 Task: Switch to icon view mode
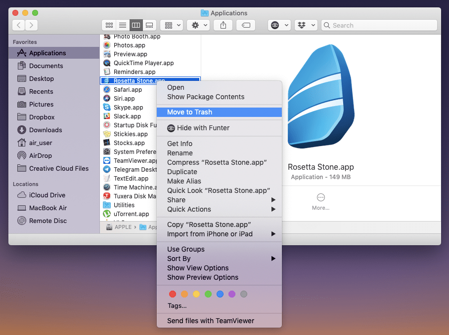pyautogui.click(x=109, y=25)
